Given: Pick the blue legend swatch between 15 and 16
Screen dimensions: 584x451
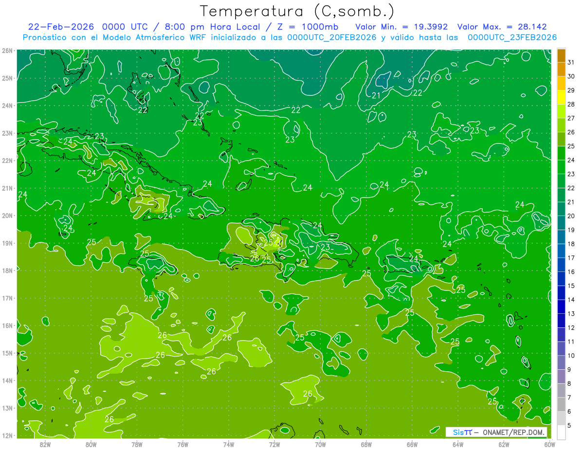Looking at the screenshot, I should [x=561, y=279].
